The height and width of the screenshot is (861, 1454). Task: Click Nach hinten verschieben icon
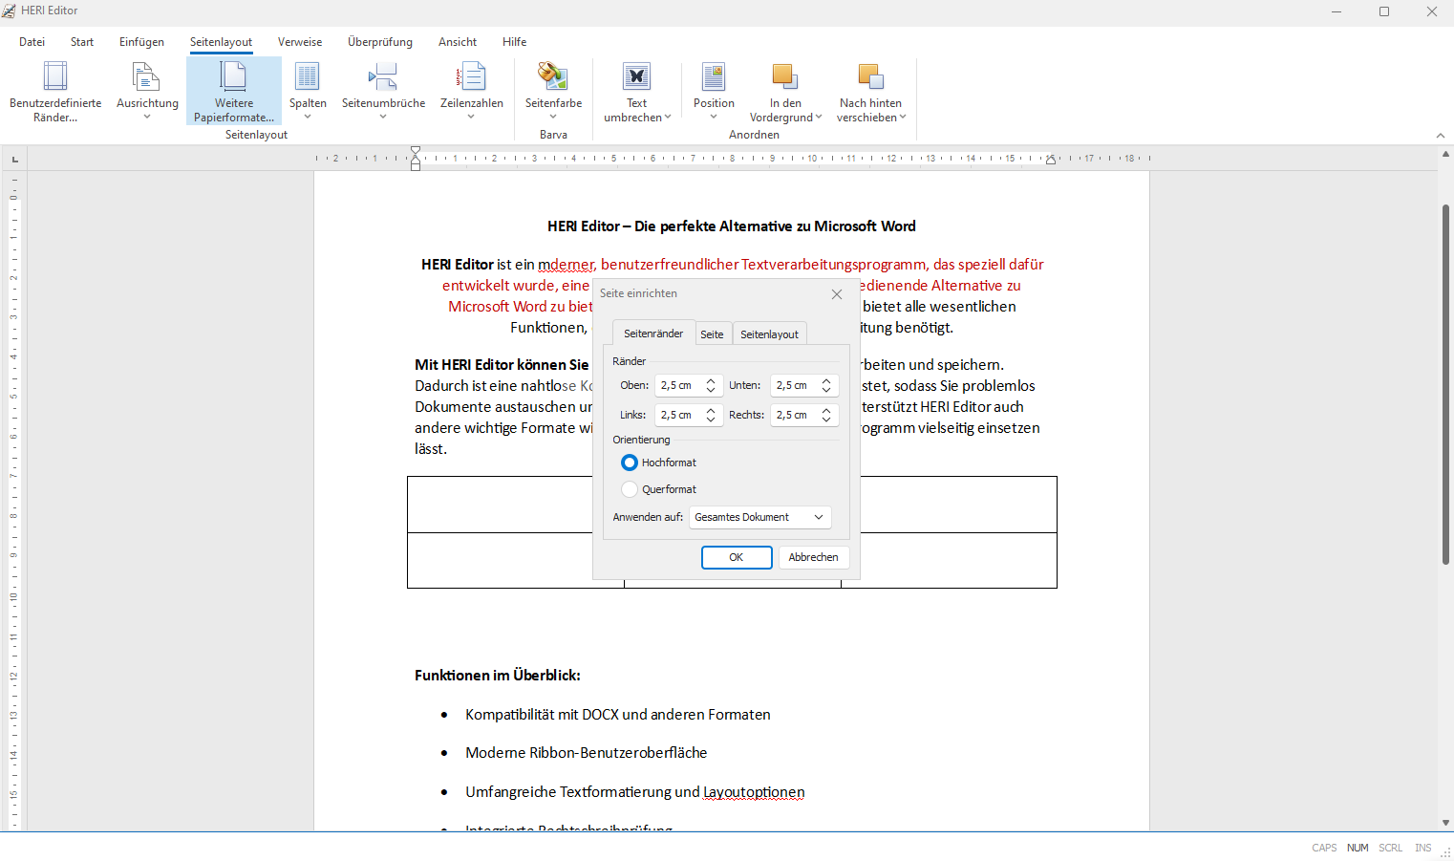click(x=870, y=77)
